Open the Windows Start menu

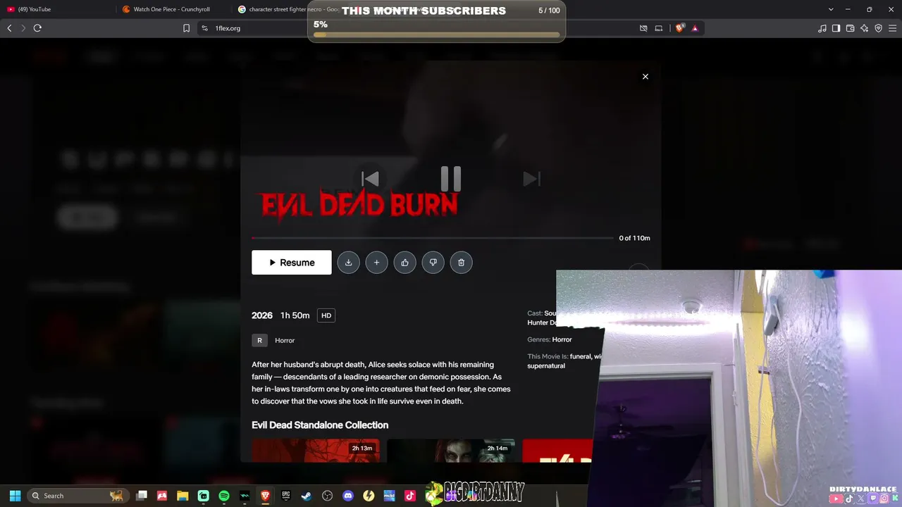point(15,496)
